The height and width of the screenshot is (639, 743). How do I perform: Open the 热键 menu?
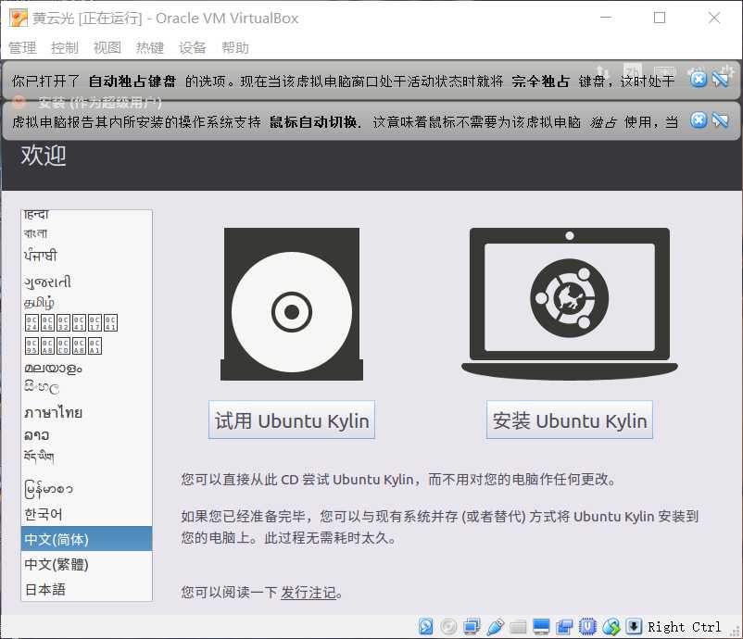(x=150, y=48)
